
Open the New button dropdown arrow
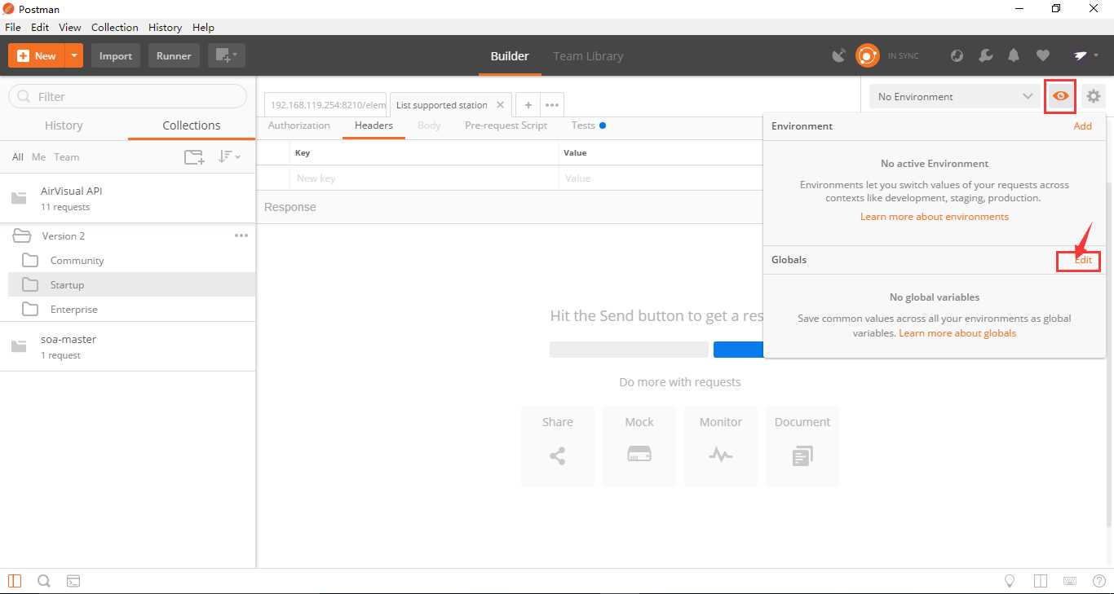coord(74,55)
